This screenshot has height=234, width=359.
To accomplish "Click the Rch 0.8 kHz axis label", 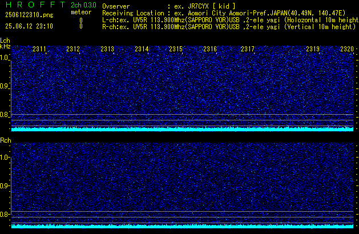I will click(x=4, y=214).
